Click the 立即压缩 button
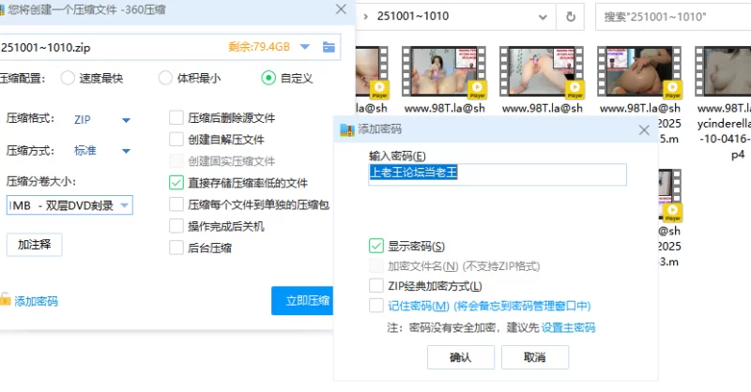 coord(302,301)
